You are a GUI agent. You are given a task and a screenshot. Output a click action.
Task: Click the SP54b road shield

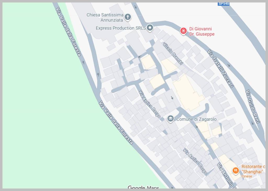pyautogui.click(x=224, y=4)
